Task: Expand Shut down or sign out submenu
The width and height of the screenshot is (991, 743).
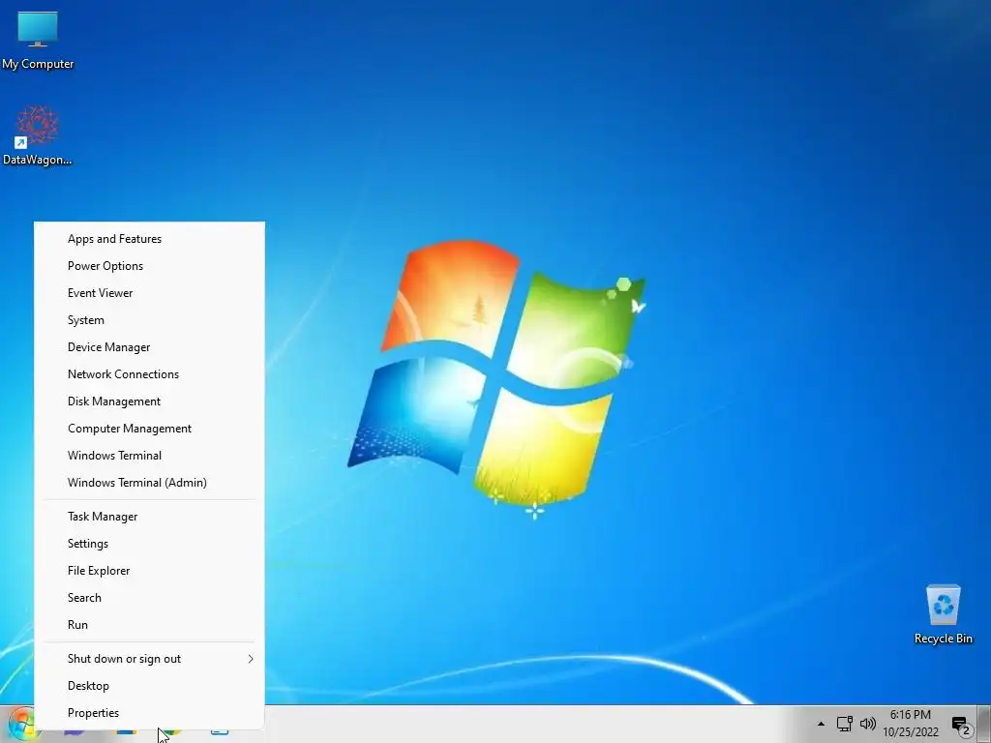Action: [149, 659]
